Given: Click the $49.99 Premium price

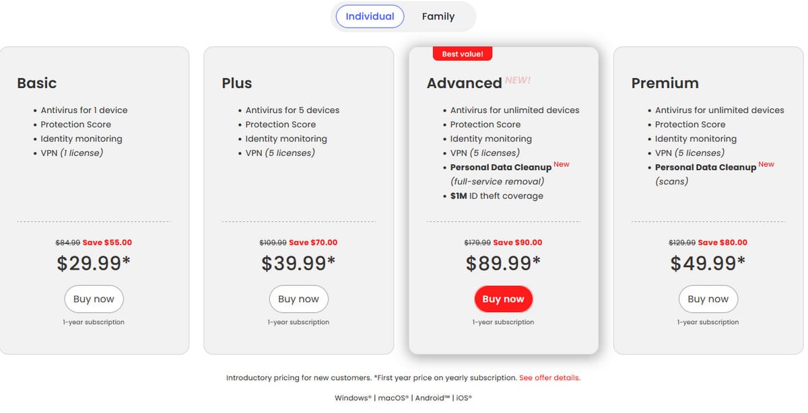Looking at the screenshot, I should pos(708,263).
